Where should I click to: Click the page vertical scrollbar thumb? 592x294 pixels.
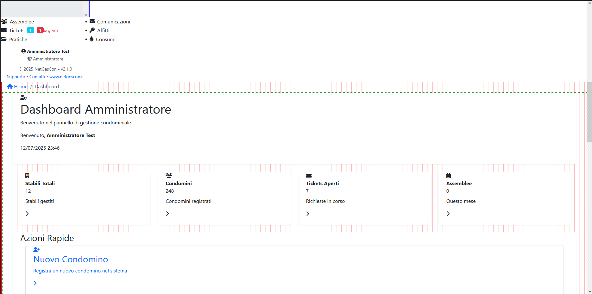click(589, 112)
